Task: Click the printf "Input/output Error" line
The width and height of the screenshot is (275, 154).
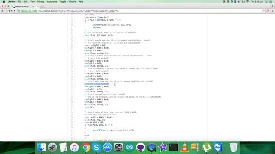Action: [113, 130]
